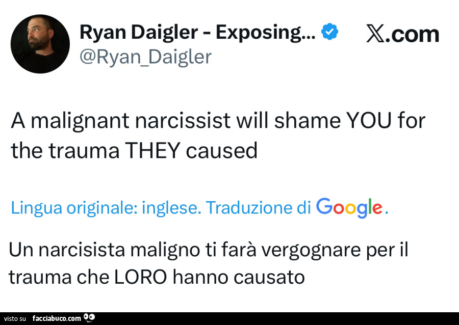Click the word LORO in translation
The image size is (459, 325).
pyautogui.click(x=141, y=277)
